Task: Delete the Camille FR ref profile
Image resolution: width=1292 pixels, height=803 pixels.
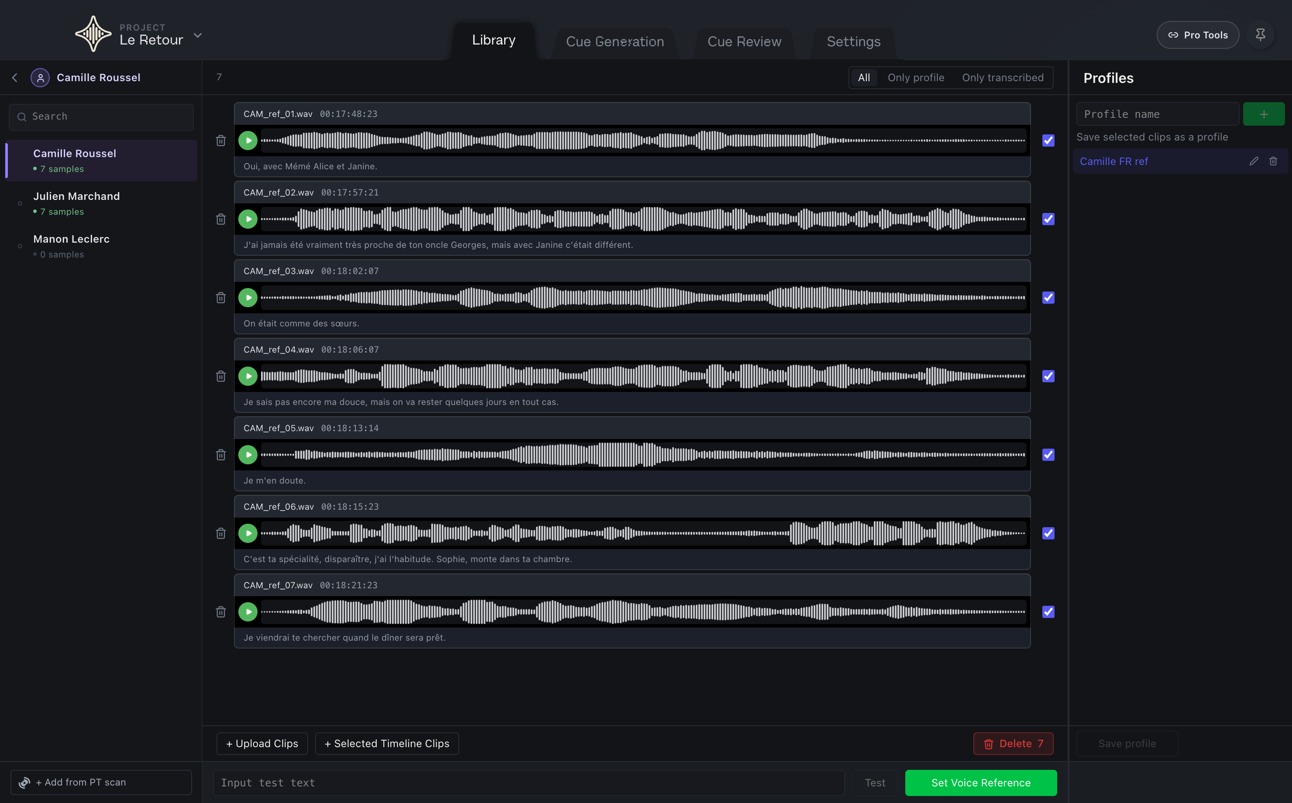Action: point(1273,161)
